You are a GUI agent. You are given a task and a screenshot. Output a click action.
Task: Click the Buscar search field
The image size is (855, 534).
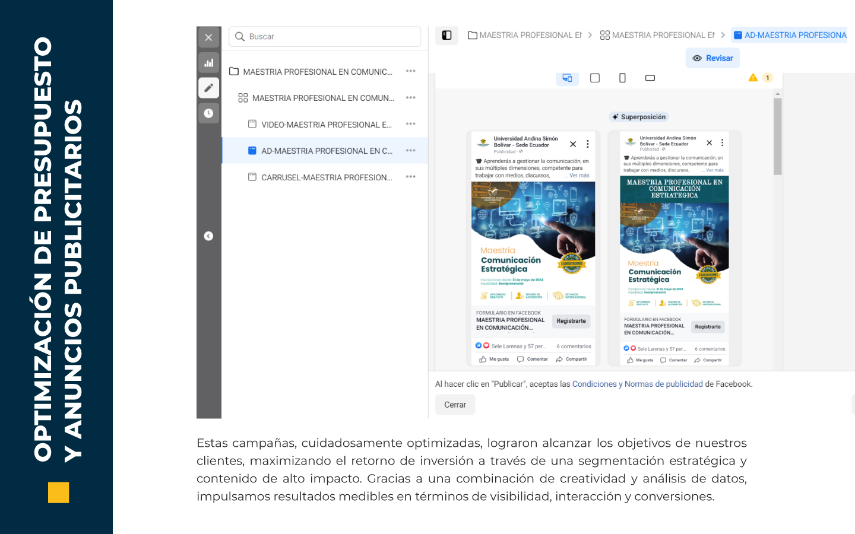pos(325,37)
